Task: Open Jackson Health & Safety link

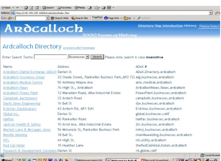Action: coord(22,124)
